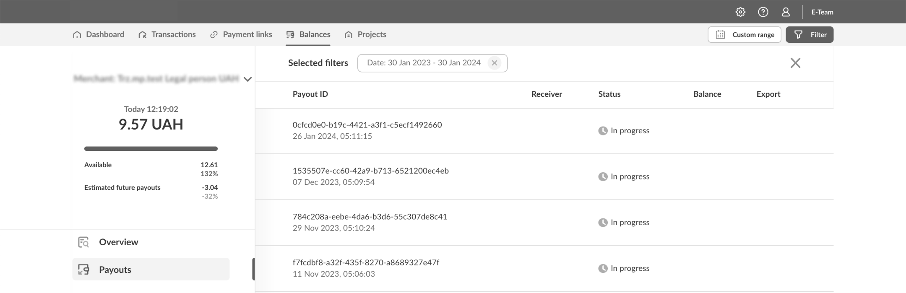906x293 pixels.
Task: Click the E-Team account label
Action: click(x=822, y=12)
